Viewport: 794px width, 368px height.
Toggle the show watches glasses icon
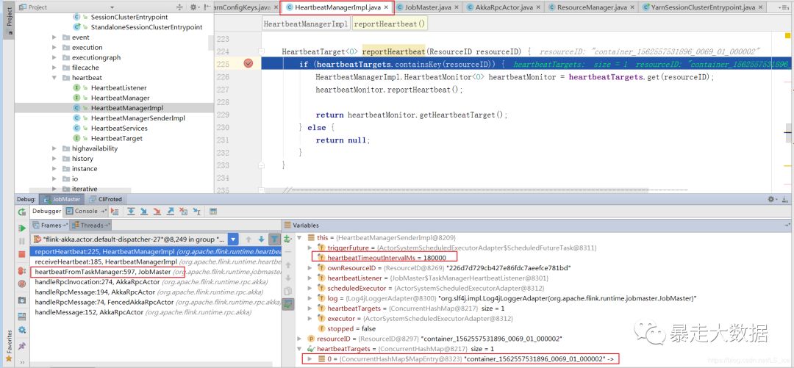[x=287, y=304]
